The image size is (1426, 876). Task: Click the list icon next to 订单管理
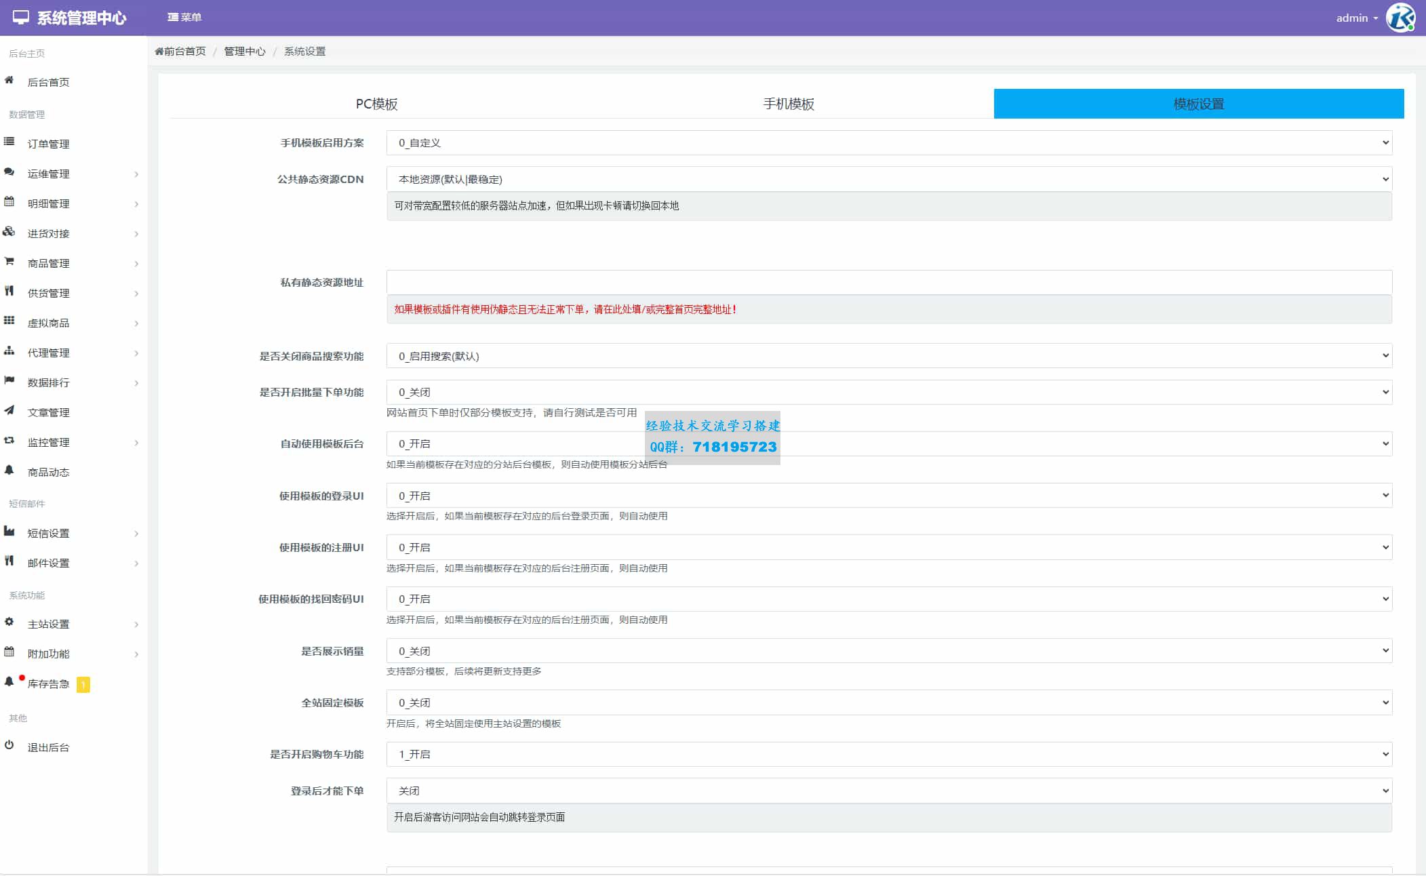click(x=9, y=142)
